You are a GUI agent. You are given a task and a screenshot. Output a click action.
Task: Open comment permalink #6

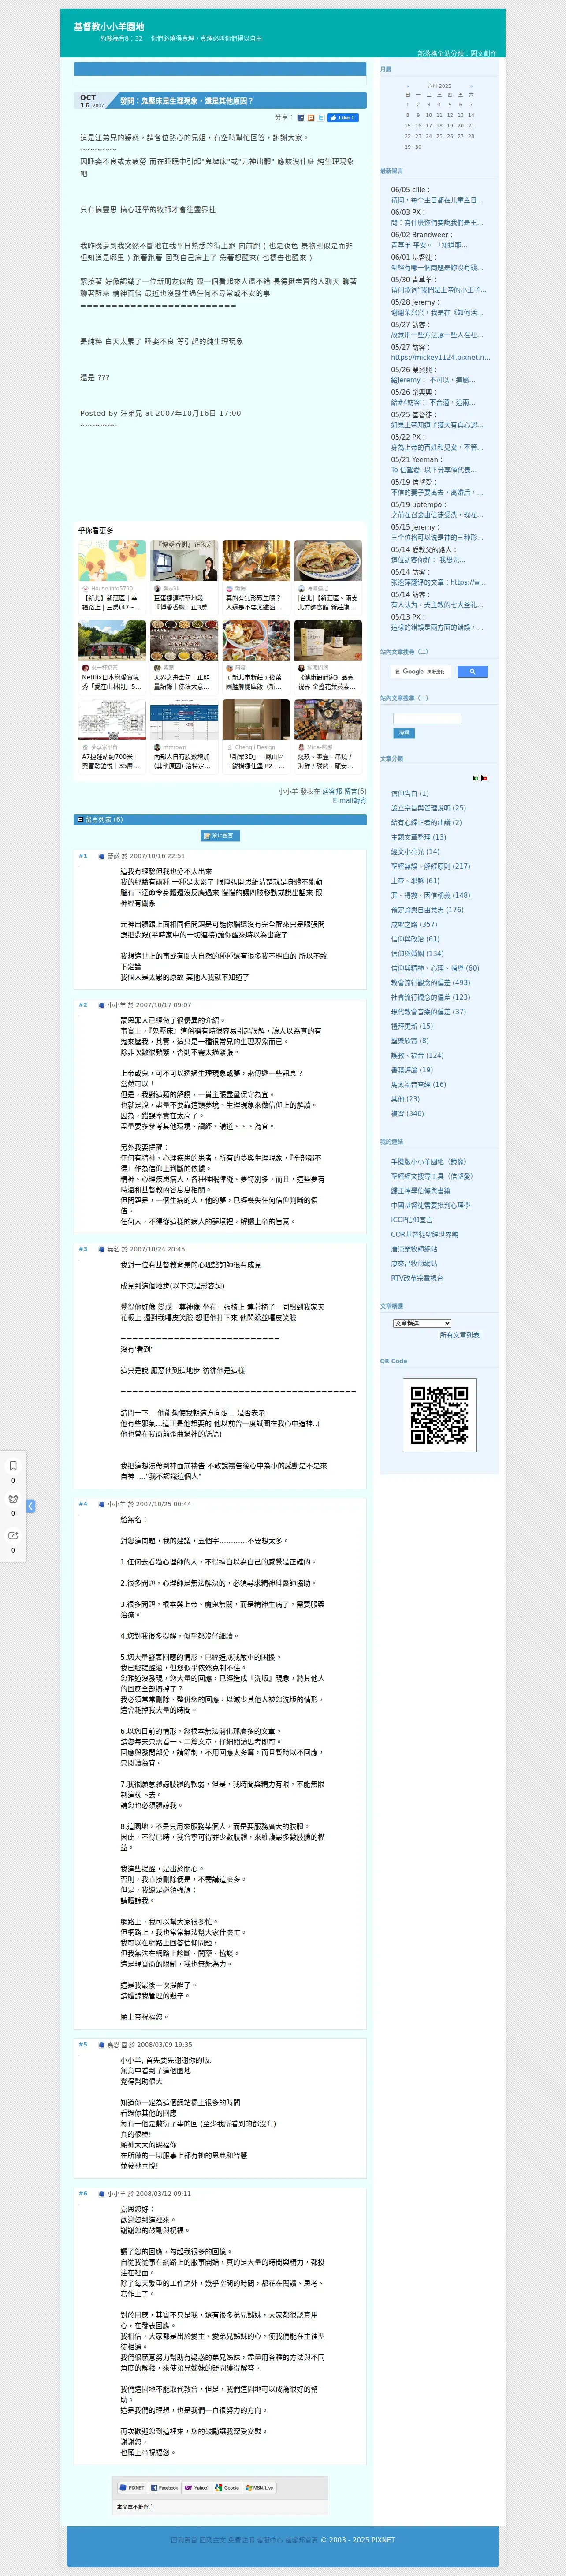click(x=83, y=2194)
